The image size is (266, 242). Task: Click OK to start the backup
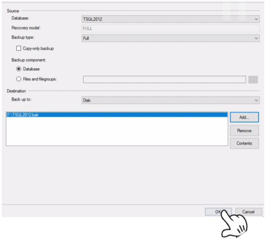click(218, 212)
